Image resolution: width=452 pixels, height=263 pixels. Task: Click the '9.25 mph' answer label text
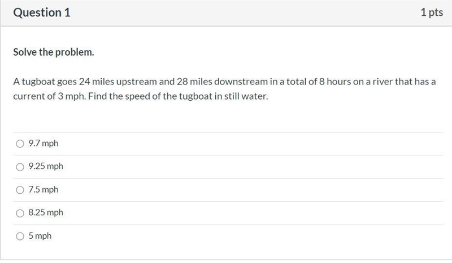pos(46,166)
